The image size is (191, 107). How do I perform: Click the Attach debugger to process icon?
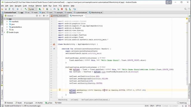click(58, 9)
